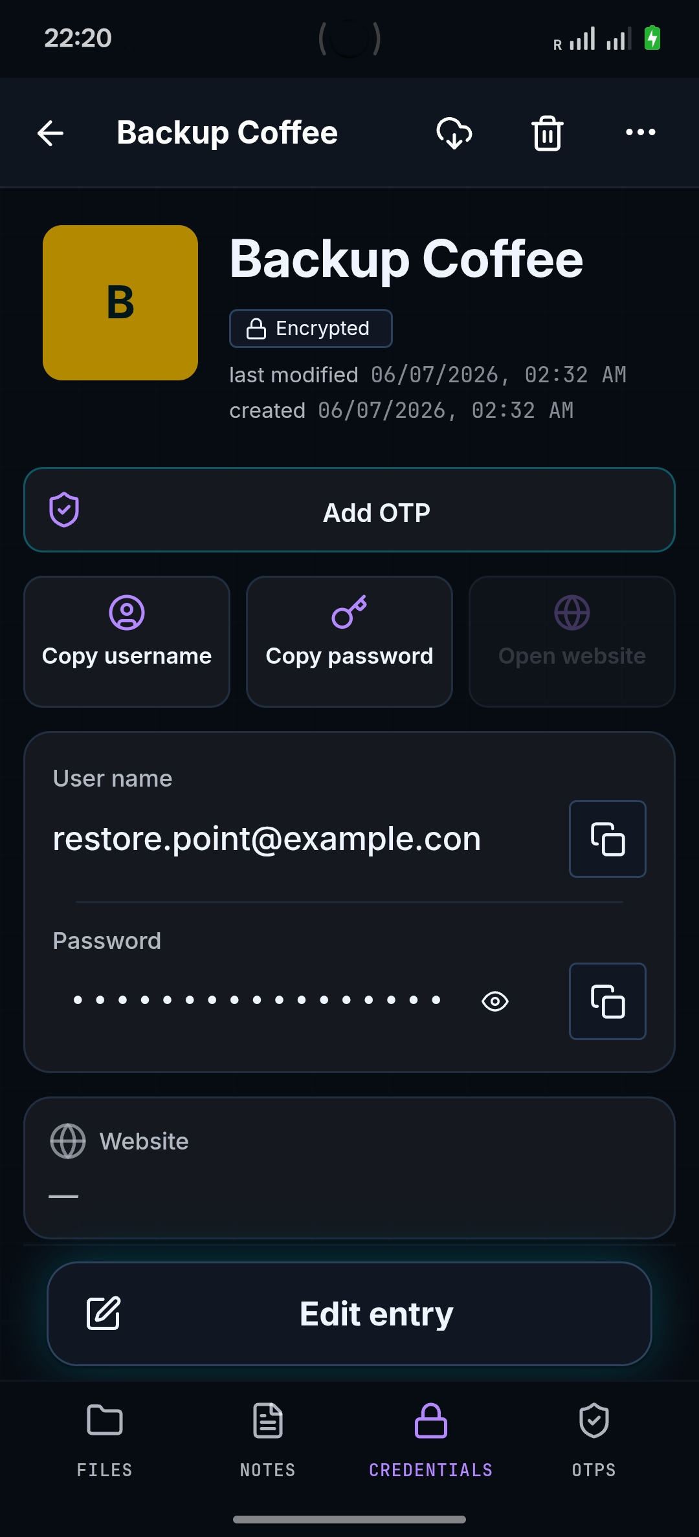Copy the user name with its copy icon

[x=608, y=839]
